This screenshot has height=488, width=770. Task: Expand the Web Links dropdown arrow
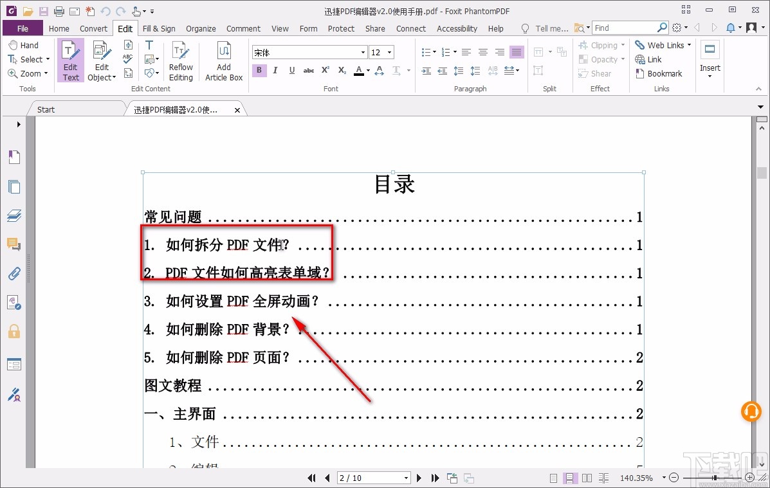pos(688,44)
